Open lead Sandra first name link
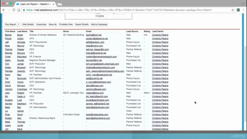Screen dimensions: 247x139 (8, 104)
